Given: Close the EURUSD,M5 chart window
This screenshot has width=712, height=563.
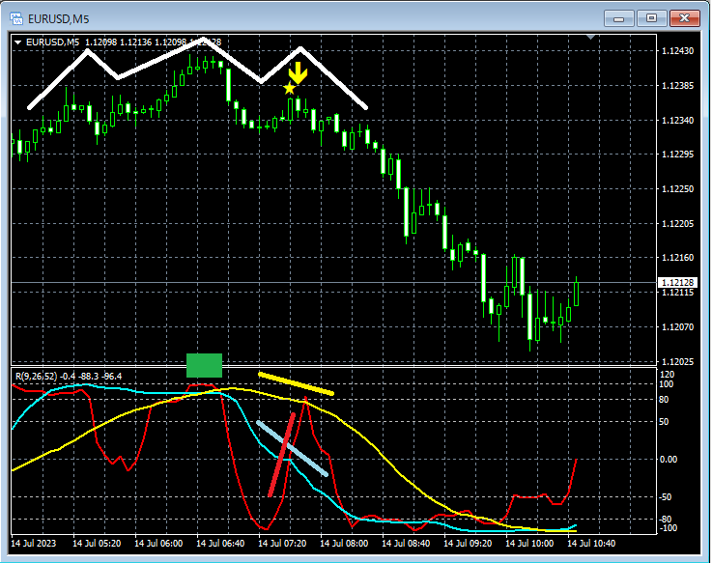Looking at the screenshot, I should 685,18.
